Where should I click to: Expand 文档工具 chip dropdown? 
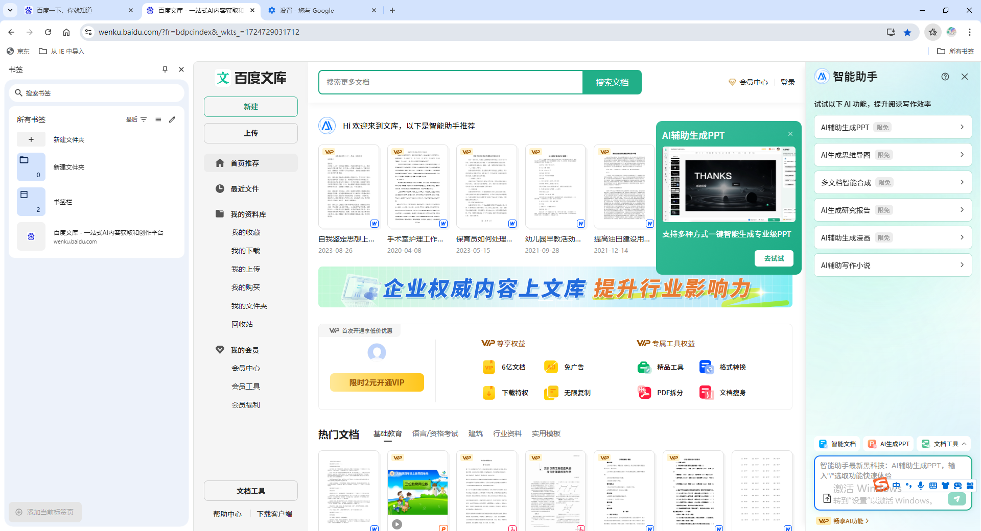[x=944, y=444]
